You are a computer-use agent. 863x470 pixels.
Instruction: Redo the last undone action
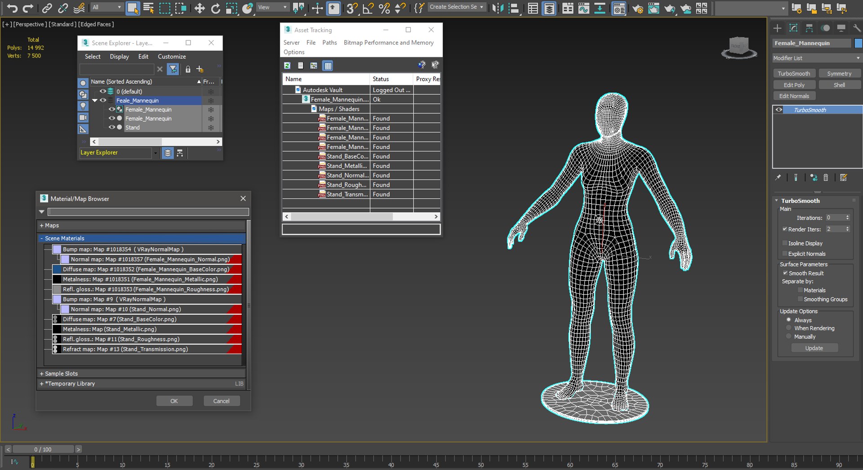point(28,8)
